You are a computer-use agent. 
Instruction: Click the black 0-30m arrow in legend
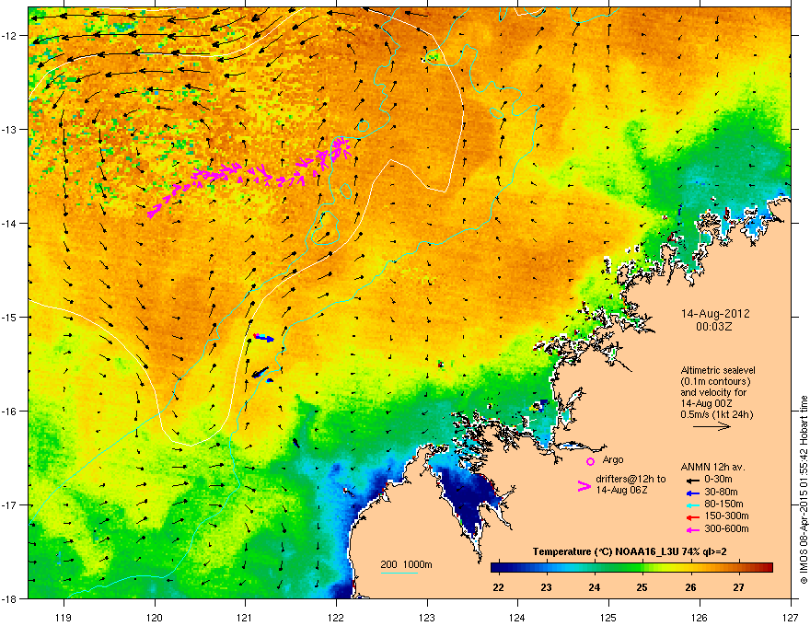click(x=692, y=480)
